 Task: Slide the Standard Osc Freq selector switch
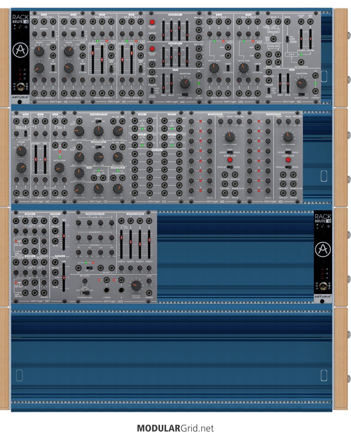click(x=85, y=293)
